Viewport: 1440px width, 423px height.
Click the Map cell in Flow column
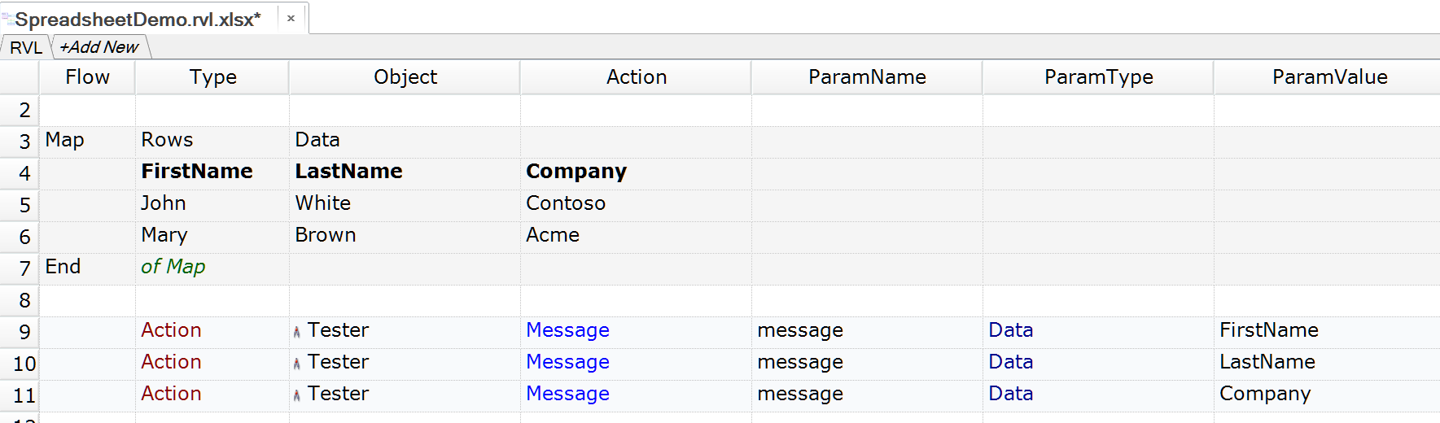coord(65,140)
